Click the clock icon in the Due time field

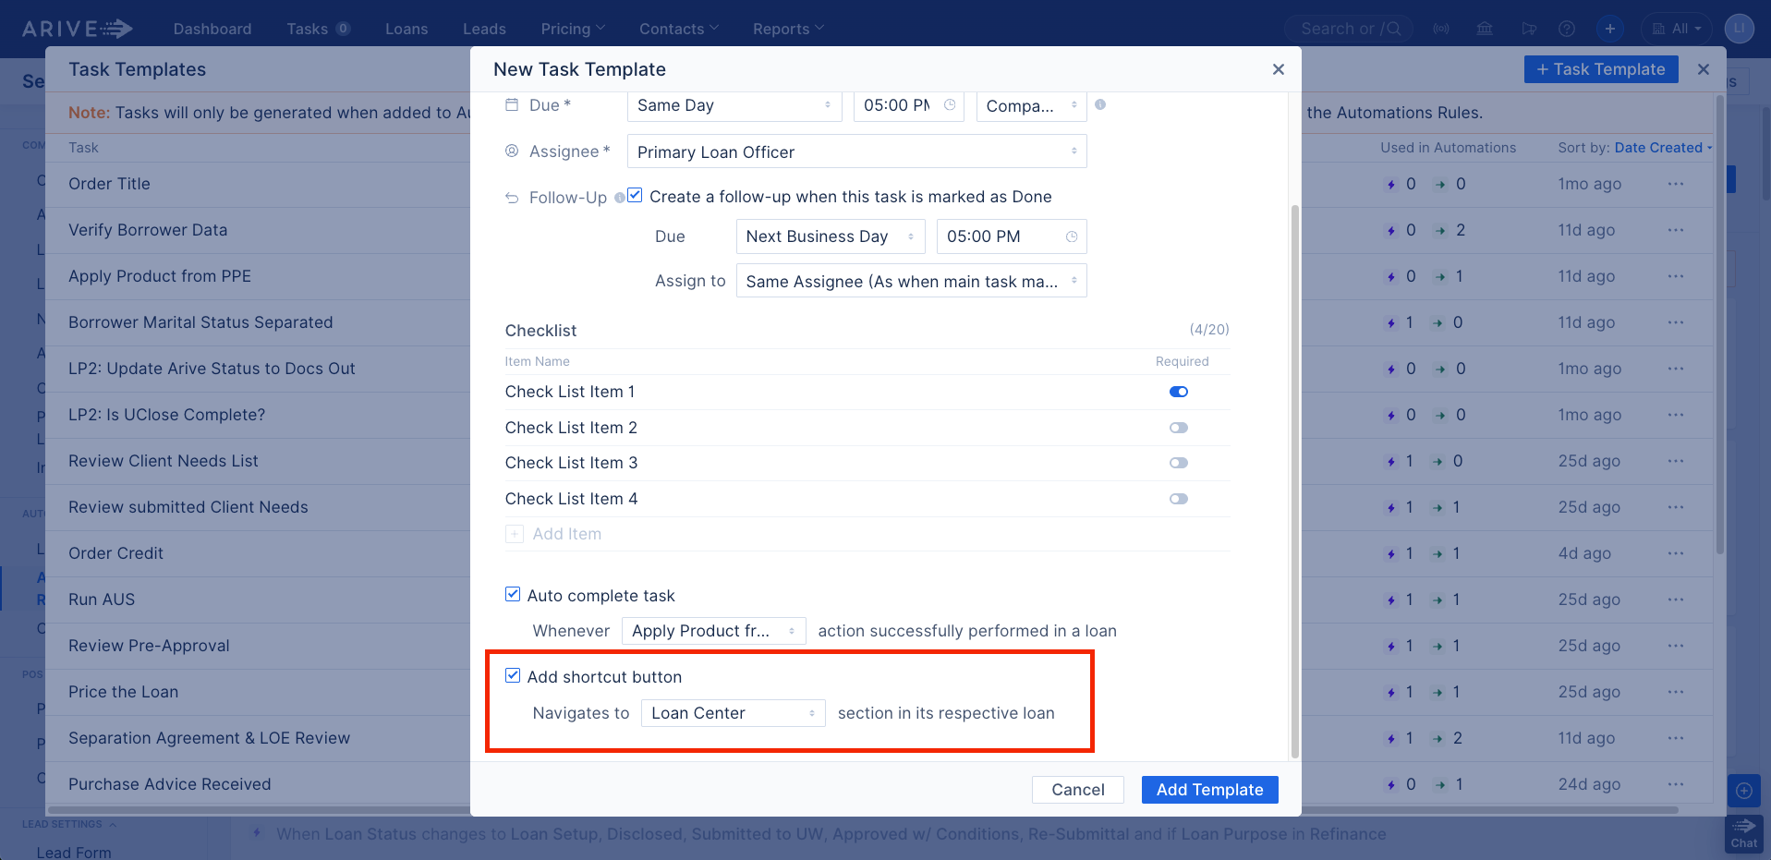pyautogui.click(x=949, y=105)
